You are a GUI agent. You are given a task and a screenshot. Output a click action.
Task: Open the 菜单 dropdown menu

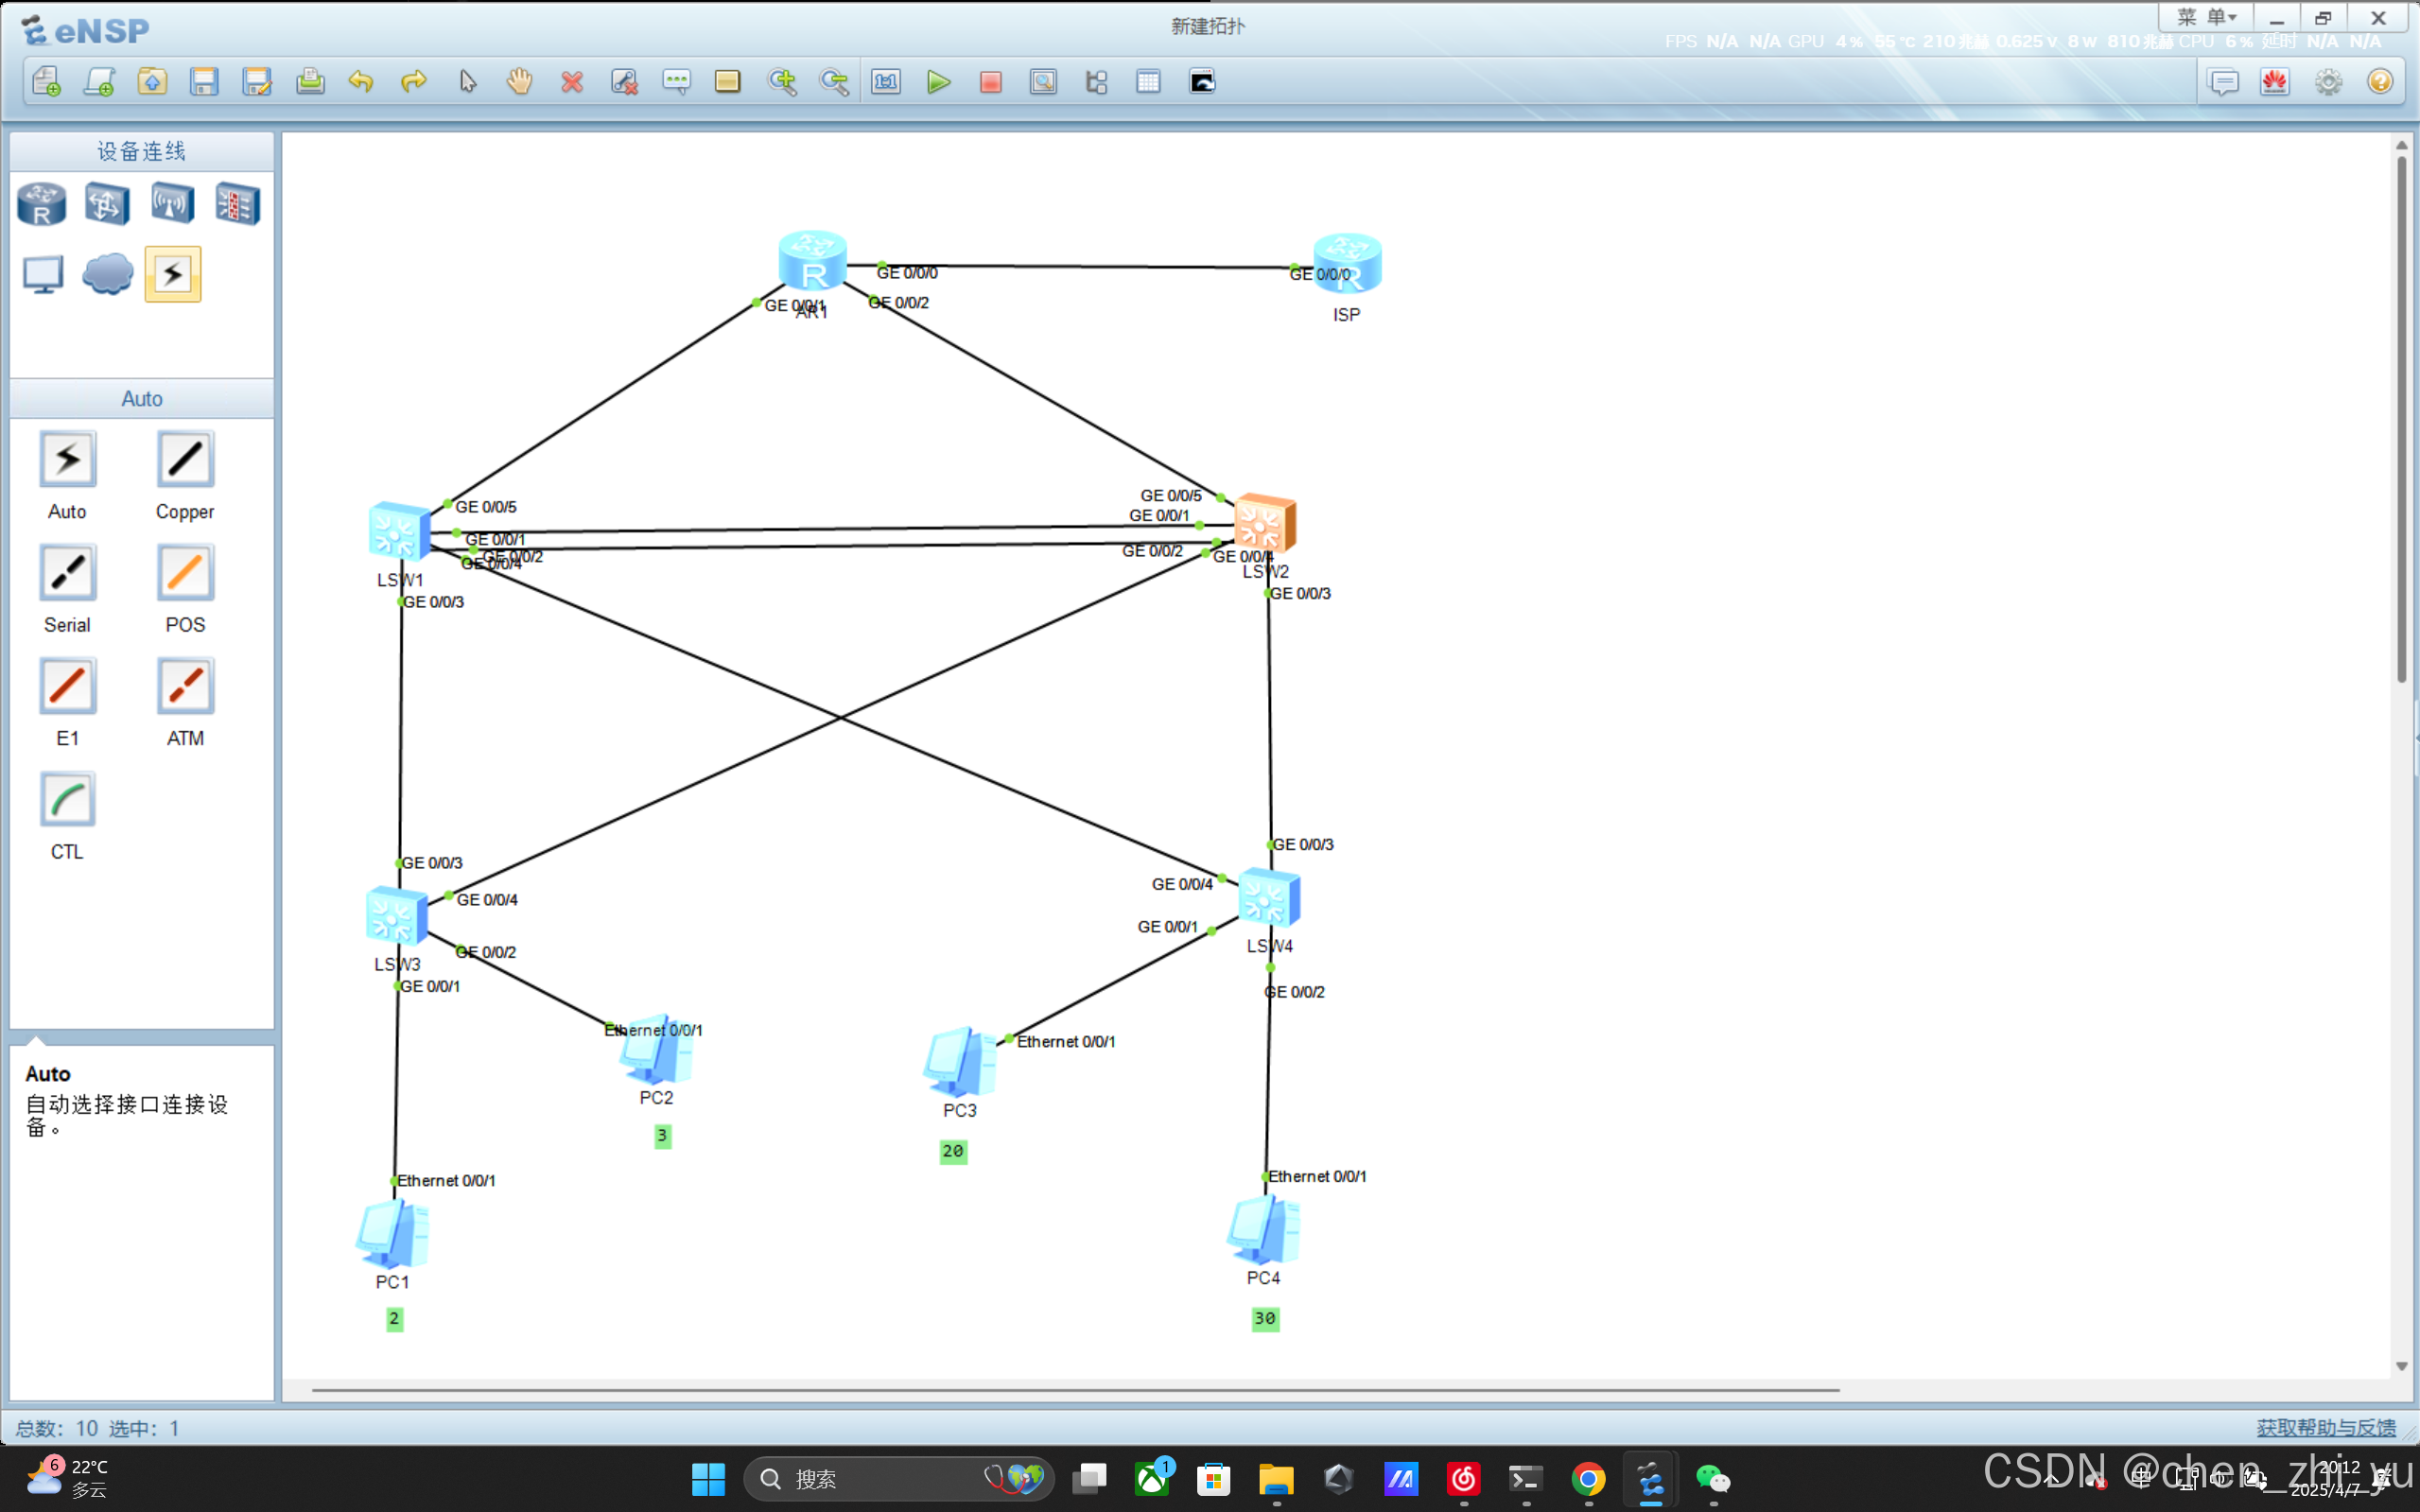(x=2206, y=18)
